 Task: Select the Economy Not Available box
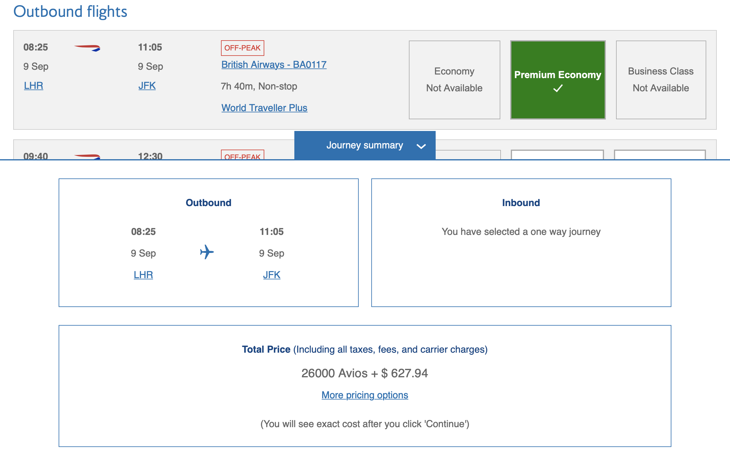pyautogui.click(x=454, y=80)
